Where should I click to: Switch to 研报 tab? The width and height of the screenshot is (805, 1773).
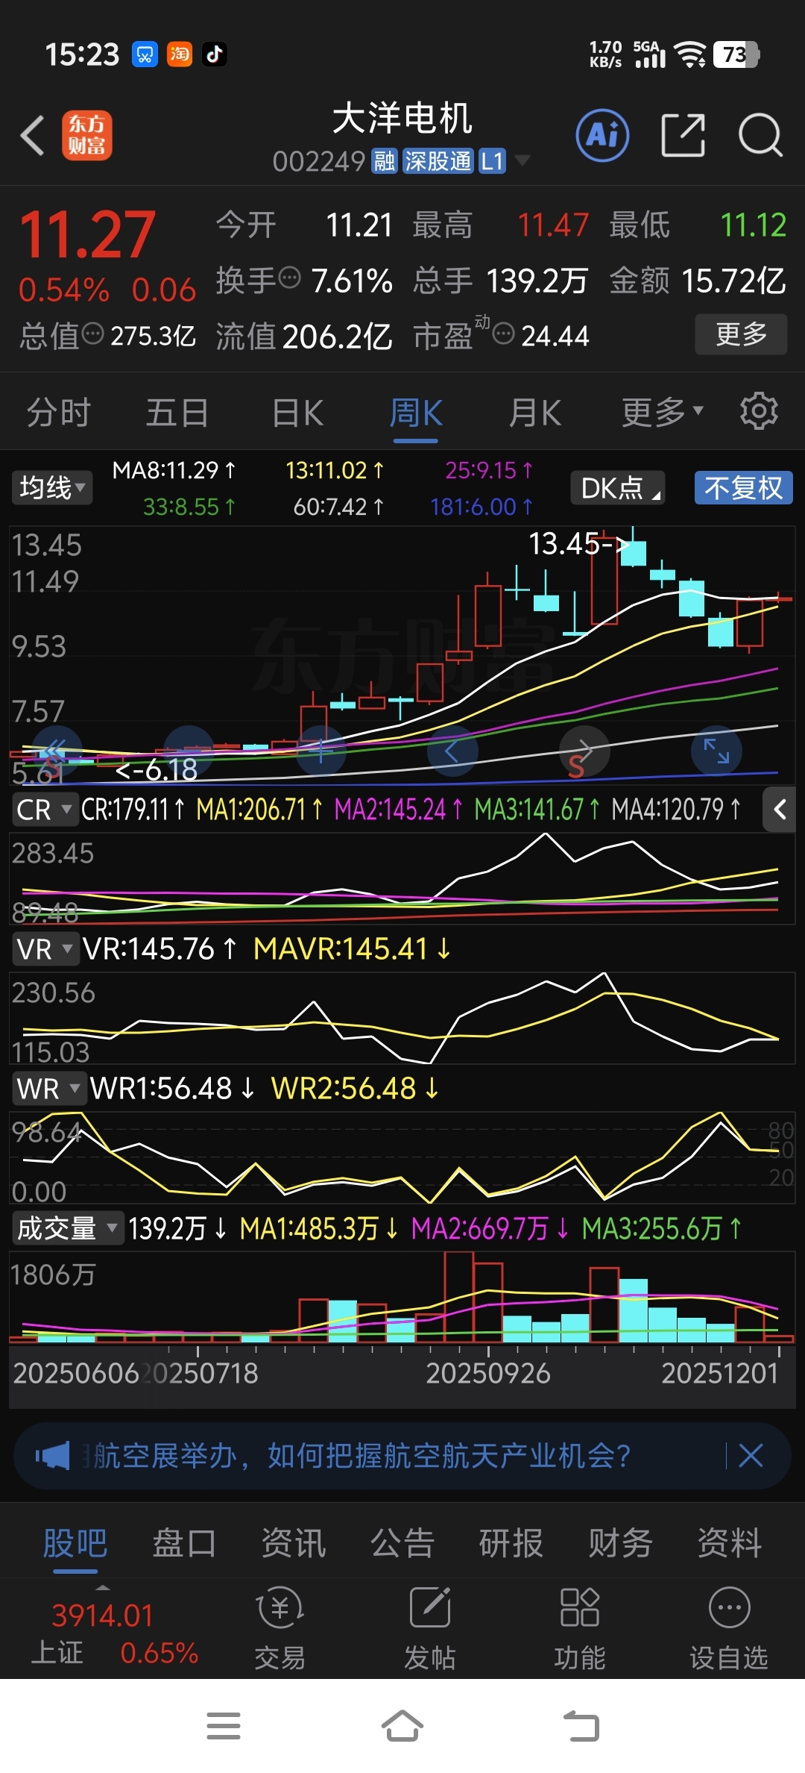tap(511, 1543)
